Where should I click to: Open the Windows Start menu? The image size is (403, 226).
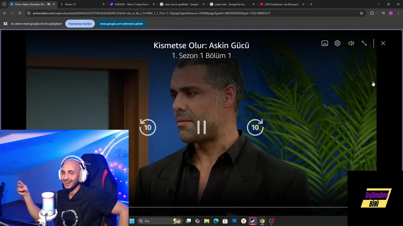coord(132,221)
